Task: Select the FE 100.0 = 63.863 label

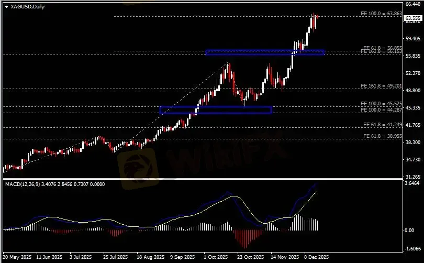Action: pos(381,13)
